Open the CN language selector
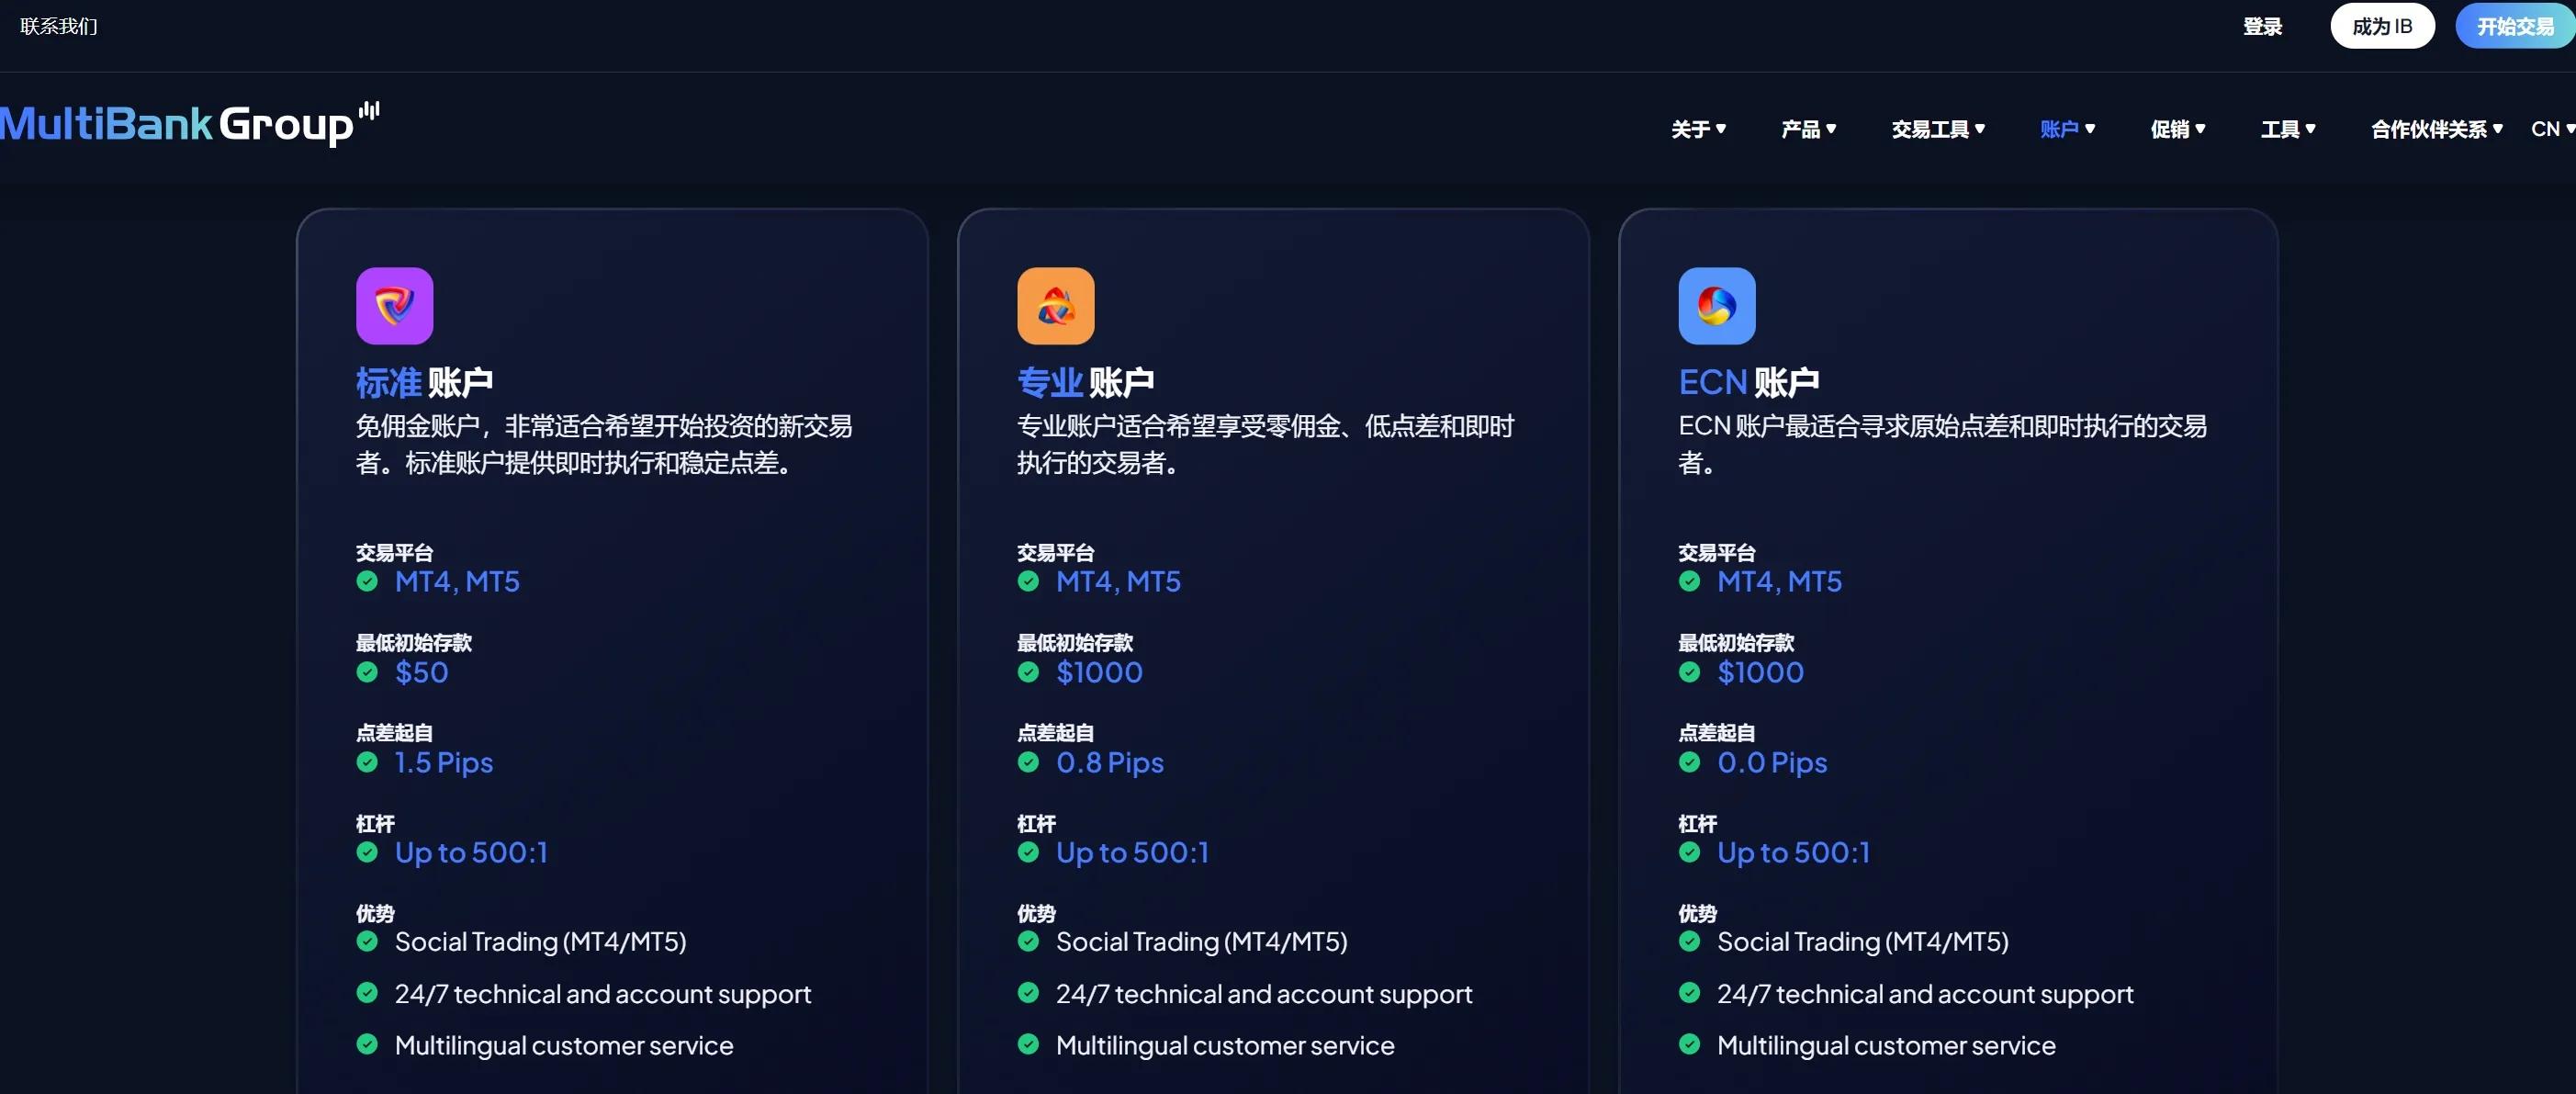The image size is (2576, 1094). (x=2553, y=129)
